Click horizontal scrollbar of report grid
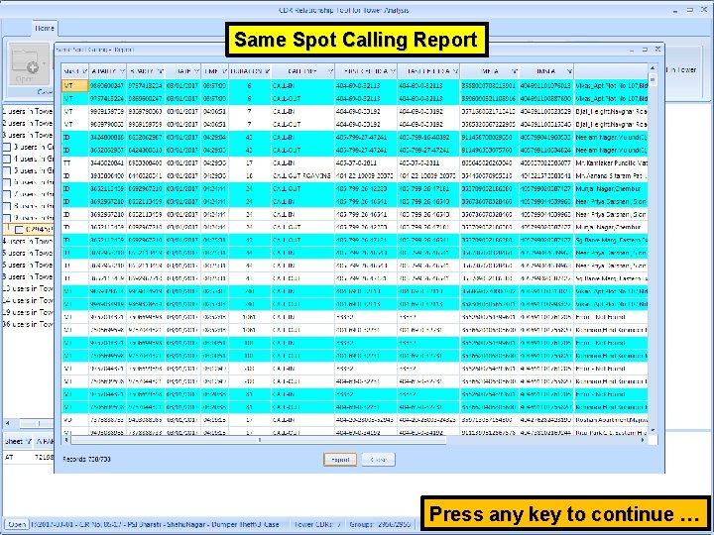 point(259,440)
